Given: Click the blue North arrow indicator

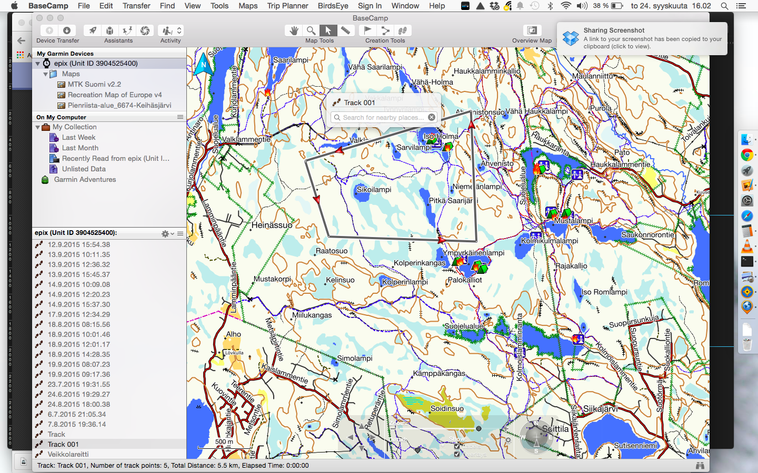Looking at the screenshot, I should pos(204,65).
